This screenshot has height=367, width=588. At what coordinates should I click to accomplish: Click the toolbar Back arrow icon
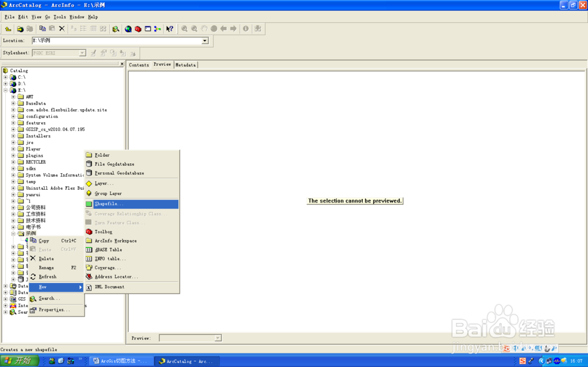click(x=223, y=29)
